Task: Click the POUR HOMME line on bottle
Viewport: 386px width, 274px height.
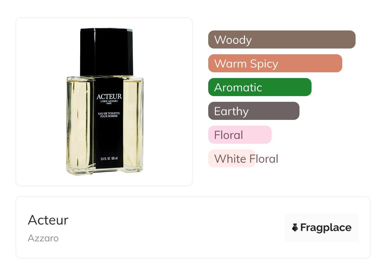Action: point(109,116)
